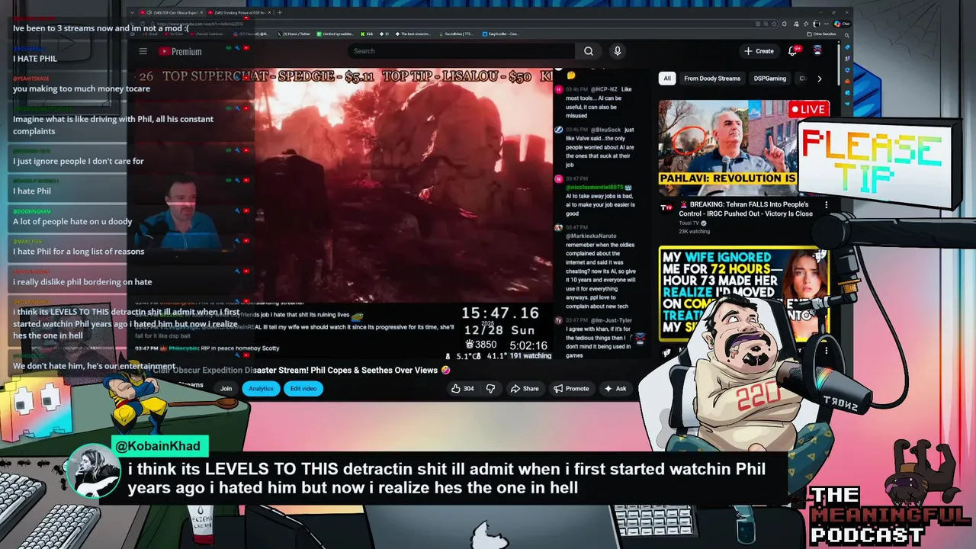976x549 pixels.
Task: Like the video with 304 likes
Action: click(462, 388)
